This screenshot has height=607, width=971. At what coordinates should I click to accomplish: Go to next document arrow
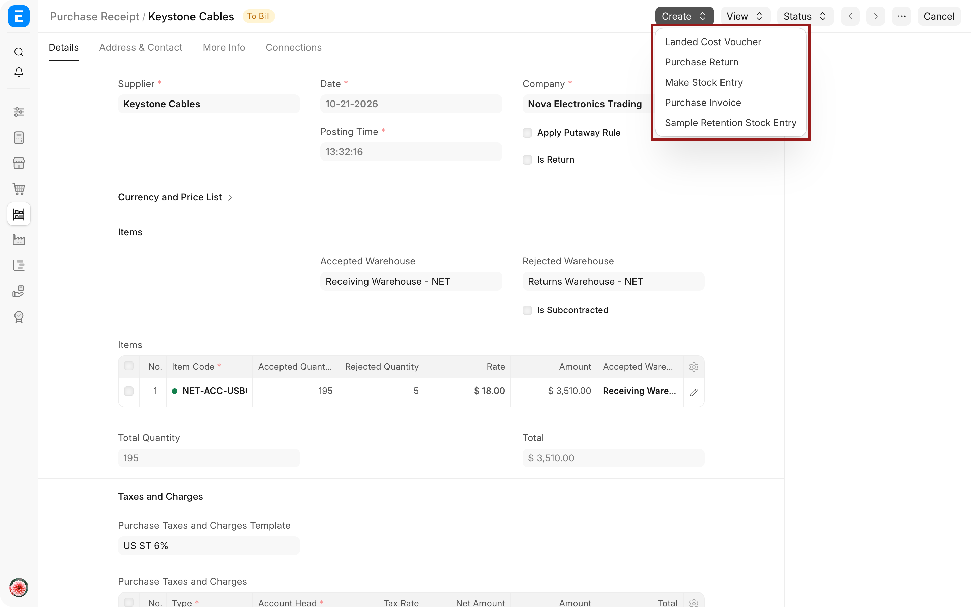876,17
